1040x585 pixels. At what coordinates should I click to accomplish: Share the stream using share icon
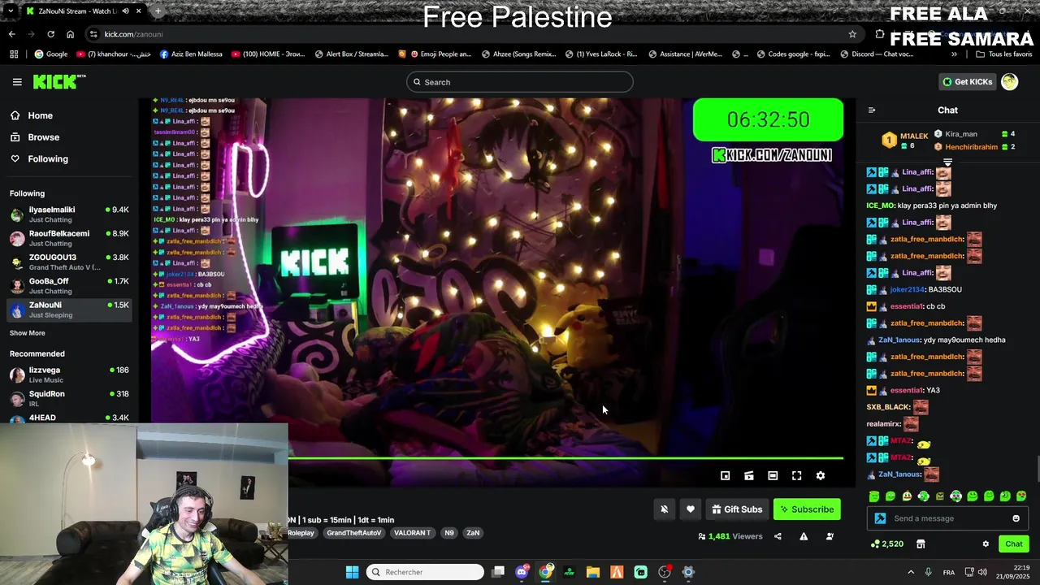point(778,536)
